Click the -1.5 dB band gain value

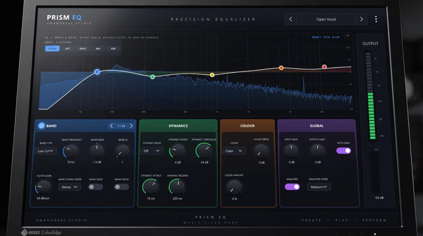pos(97,162)
